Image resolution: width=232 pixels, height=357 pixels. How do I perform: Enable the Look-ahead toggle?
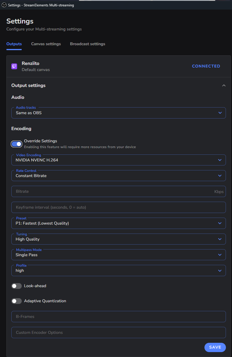click(17, 286)
